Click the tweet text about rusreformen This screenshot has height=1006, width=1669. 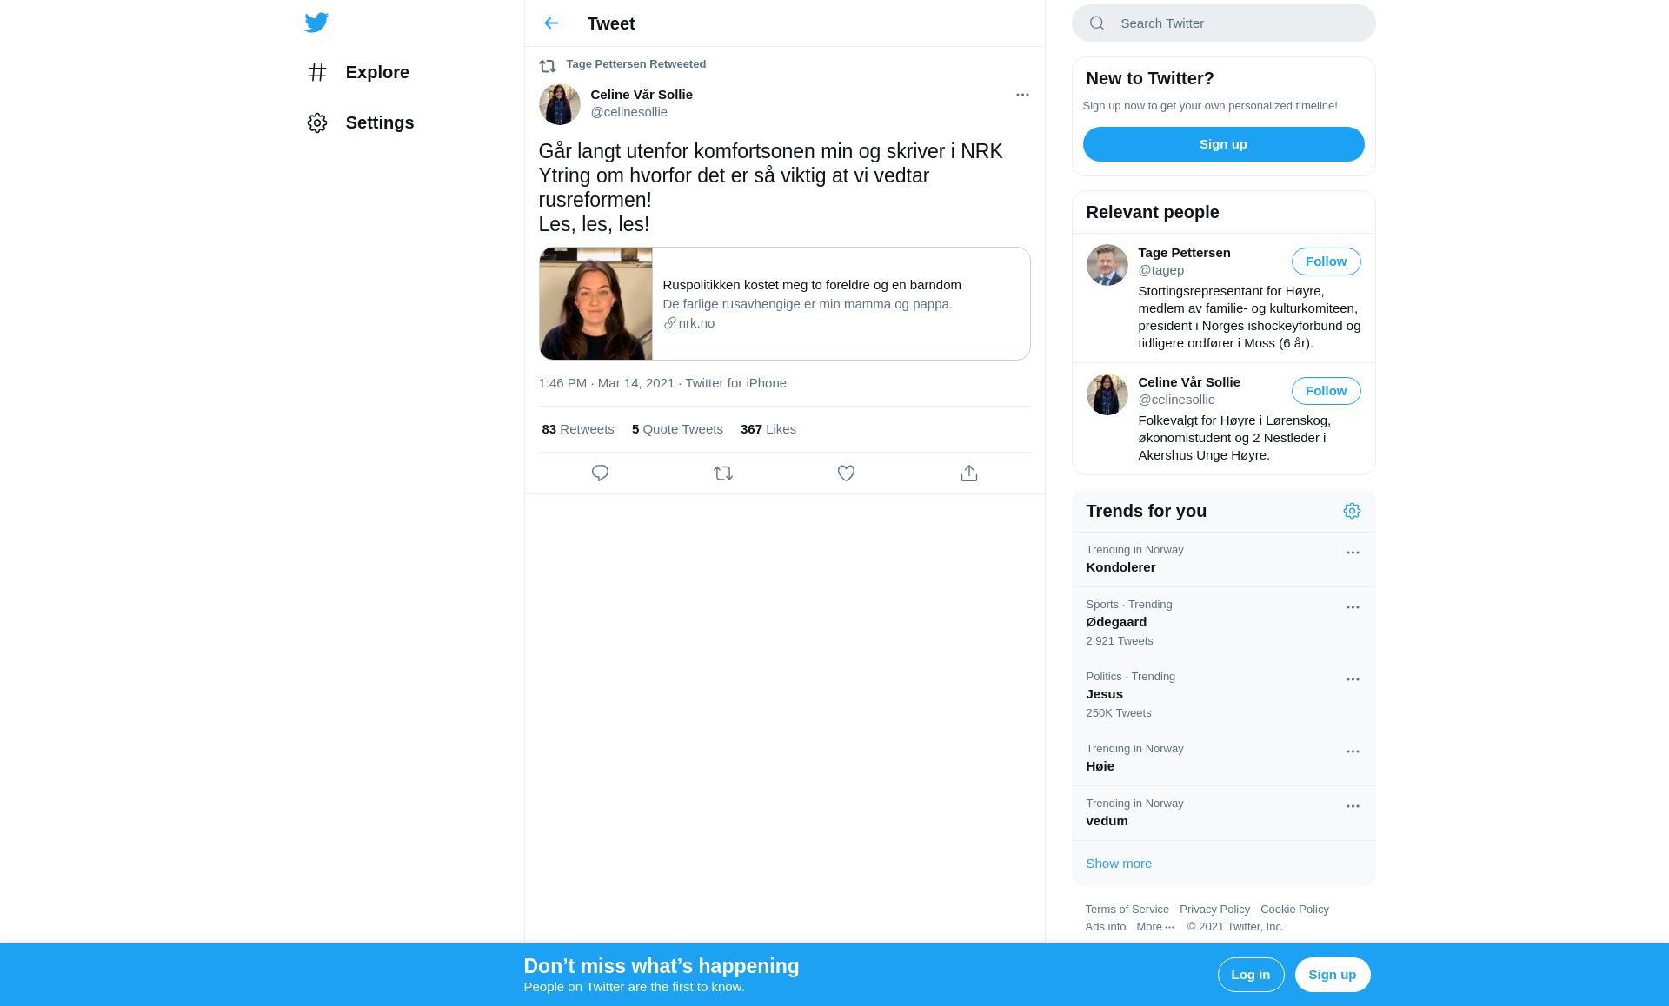[770, 188]
